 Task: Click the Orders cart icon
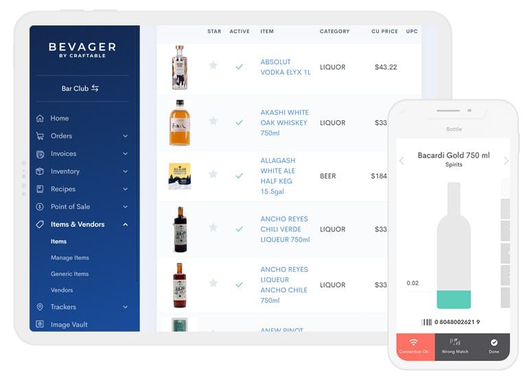(x=40, y=136)
